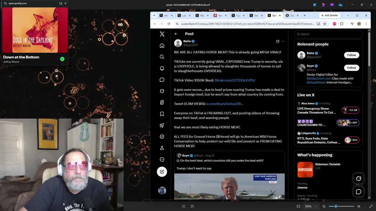Open More circle icon in X sidebar
Viewport: 376px width, 211px height.
[x=162, y=159]
